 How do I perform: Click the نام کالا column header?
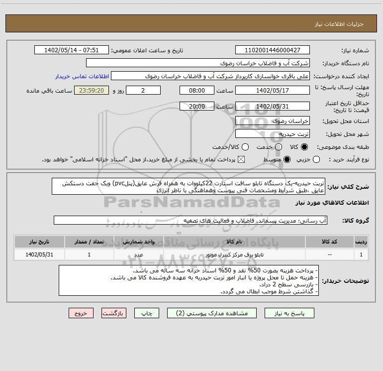[234, 242]
